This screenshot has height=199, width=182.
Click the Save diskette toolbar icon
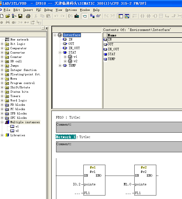point(20,16)
